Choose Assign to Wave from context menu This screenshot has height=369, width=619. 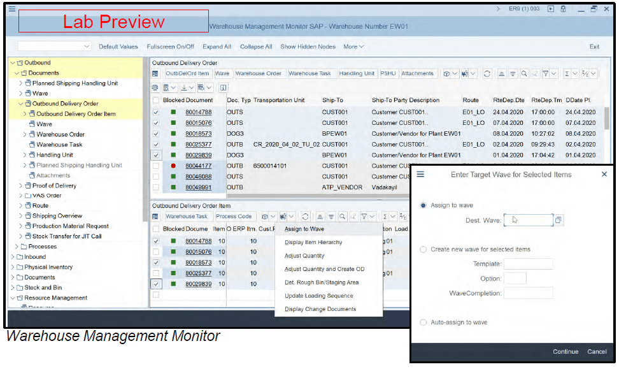[x=304, y=229]
